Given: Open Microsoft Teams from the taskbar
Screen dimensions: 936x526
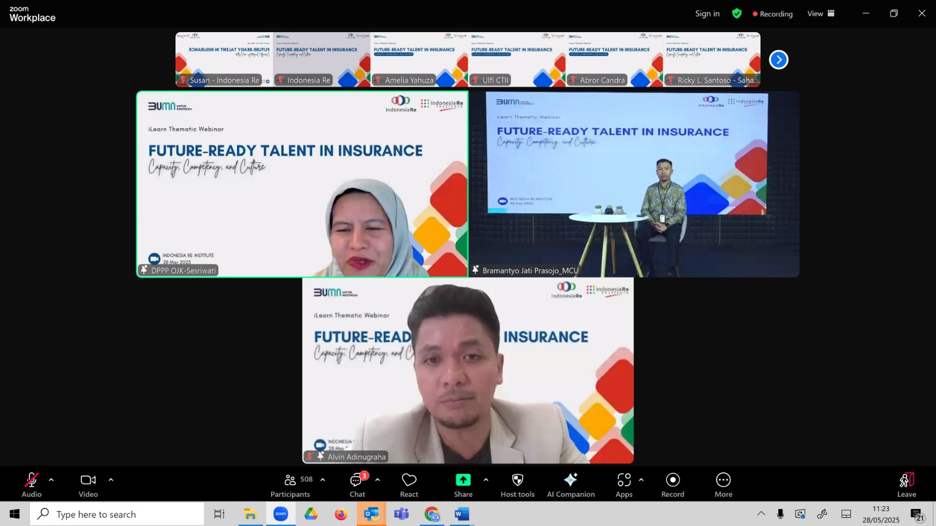Looking at the screenshot, I should click(x=401, y=514).
